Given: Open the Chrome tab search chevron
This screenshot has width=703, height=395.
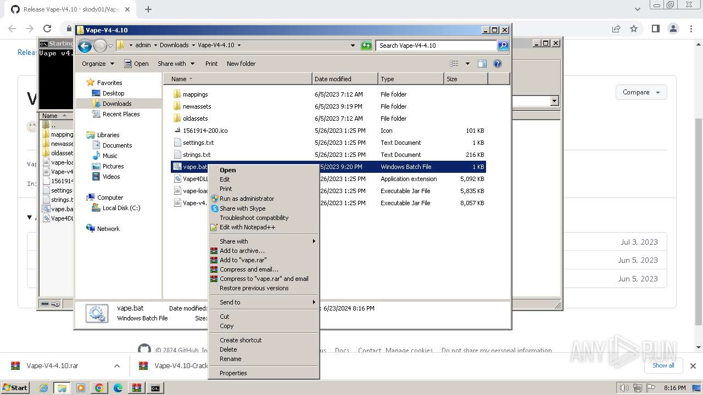Looking at the screenshot, I should 638,9.
